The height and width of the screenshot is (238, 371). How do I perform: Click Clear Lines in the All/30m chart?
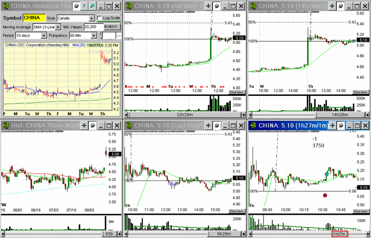pyautogui.click(x=236, y=92)
